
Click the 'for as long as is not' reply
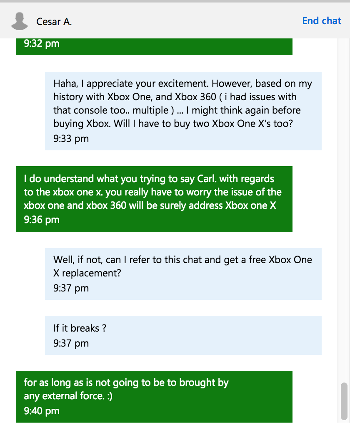[154, 397]
